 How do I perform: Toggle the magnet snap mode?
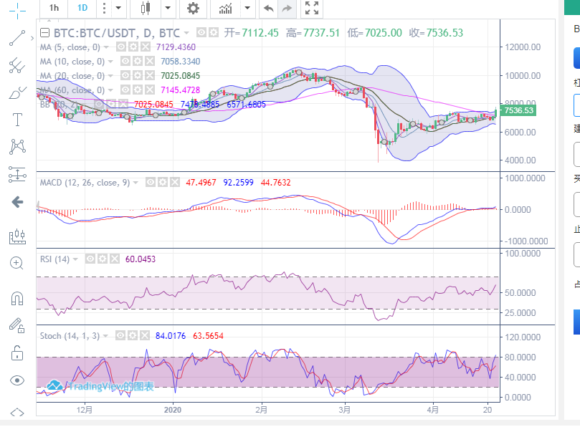17,298
